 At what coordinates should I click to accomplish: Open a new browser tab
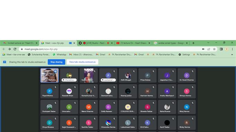[193, 43]
